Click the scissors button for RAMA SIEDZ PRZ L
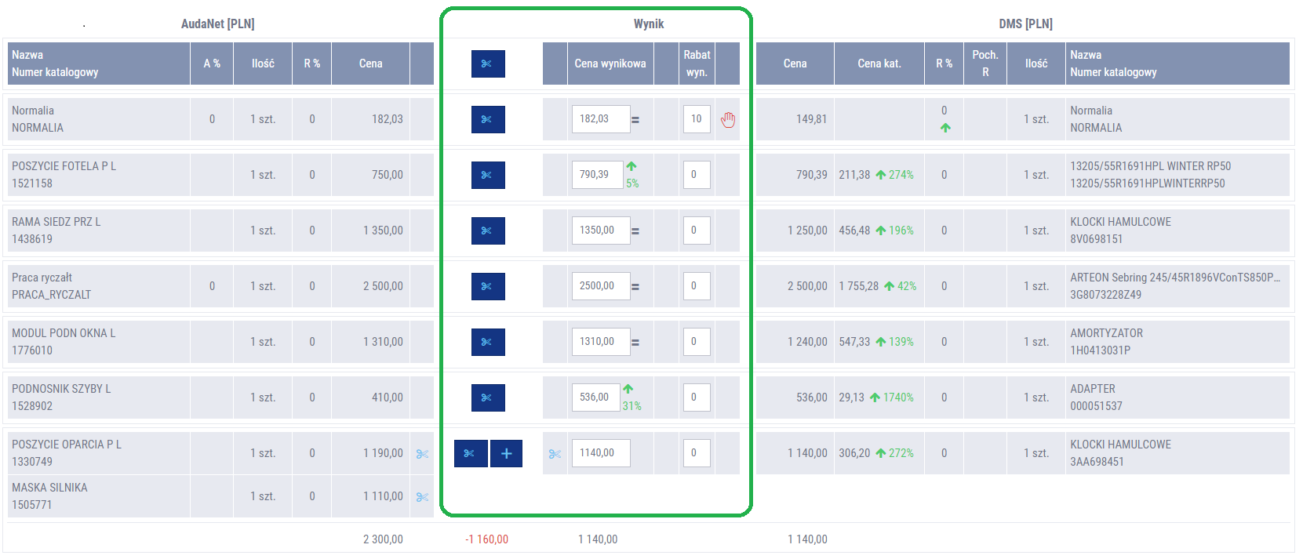Image resolution: width=1303 pixels, height=559 pixels. (487, 230)
